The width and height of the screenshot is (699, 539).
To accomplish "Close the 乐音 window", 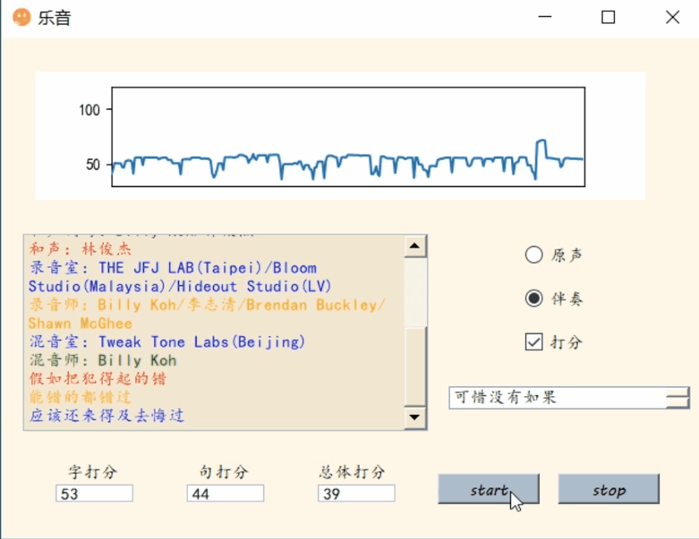I will (x=672, y=17).
